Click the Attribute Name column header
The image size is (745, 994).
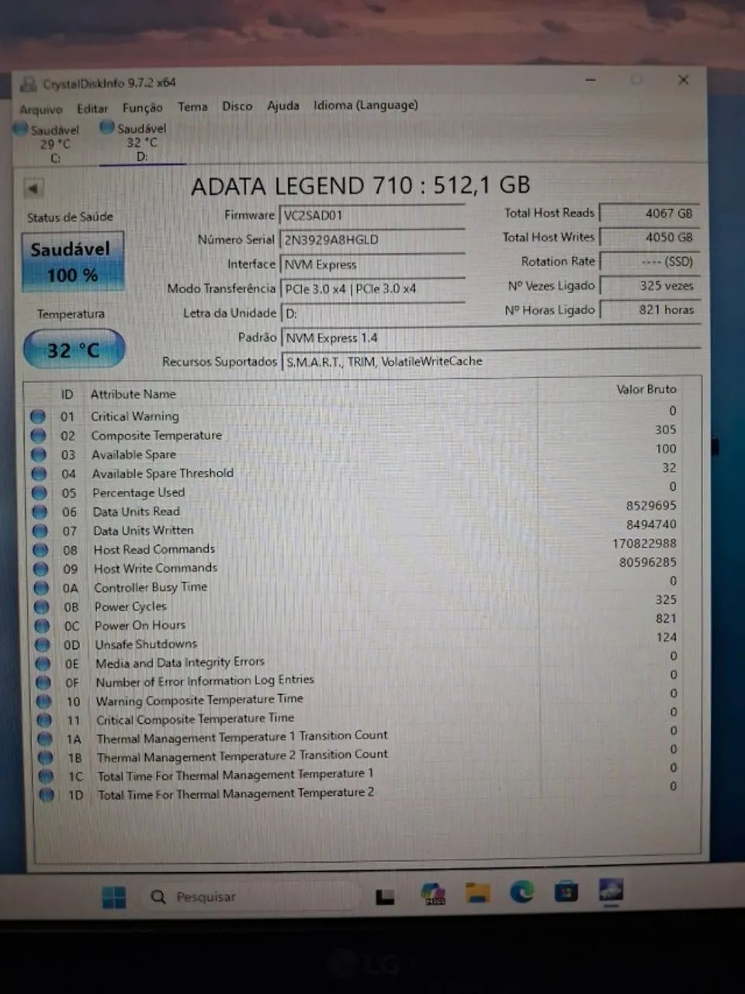point(133,394)
